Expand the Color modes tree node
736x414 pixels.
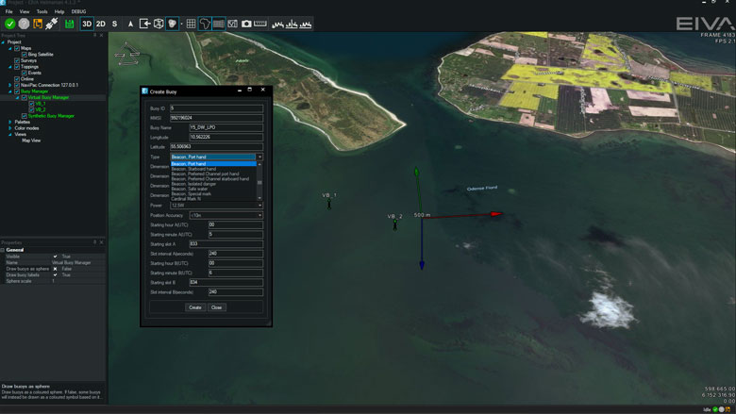click(9, 127)
